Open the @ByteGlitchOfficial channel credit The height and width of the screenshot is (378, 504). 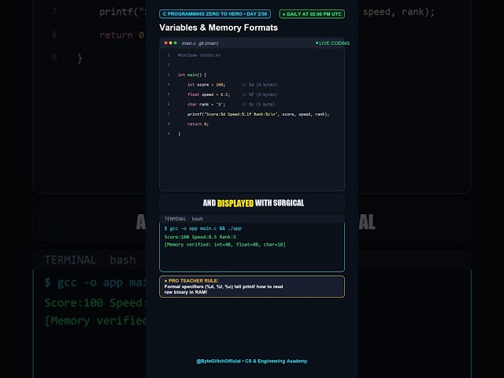tap(252, 361)
